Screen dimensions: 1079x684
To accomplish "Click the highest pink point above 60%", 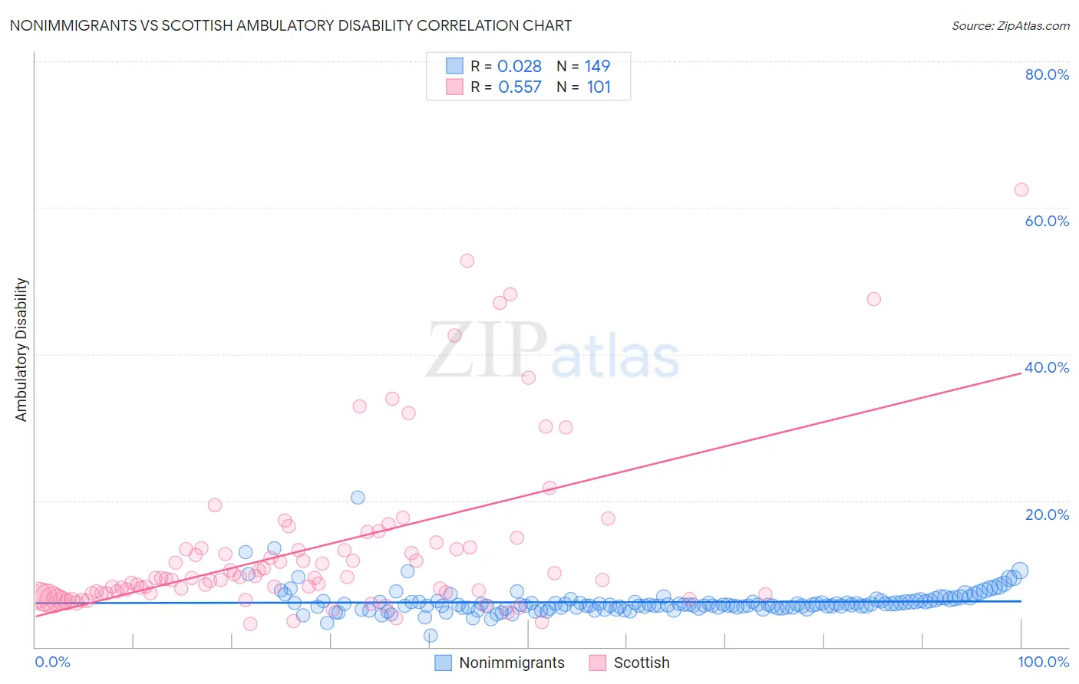I will (x=1021, y=189).
